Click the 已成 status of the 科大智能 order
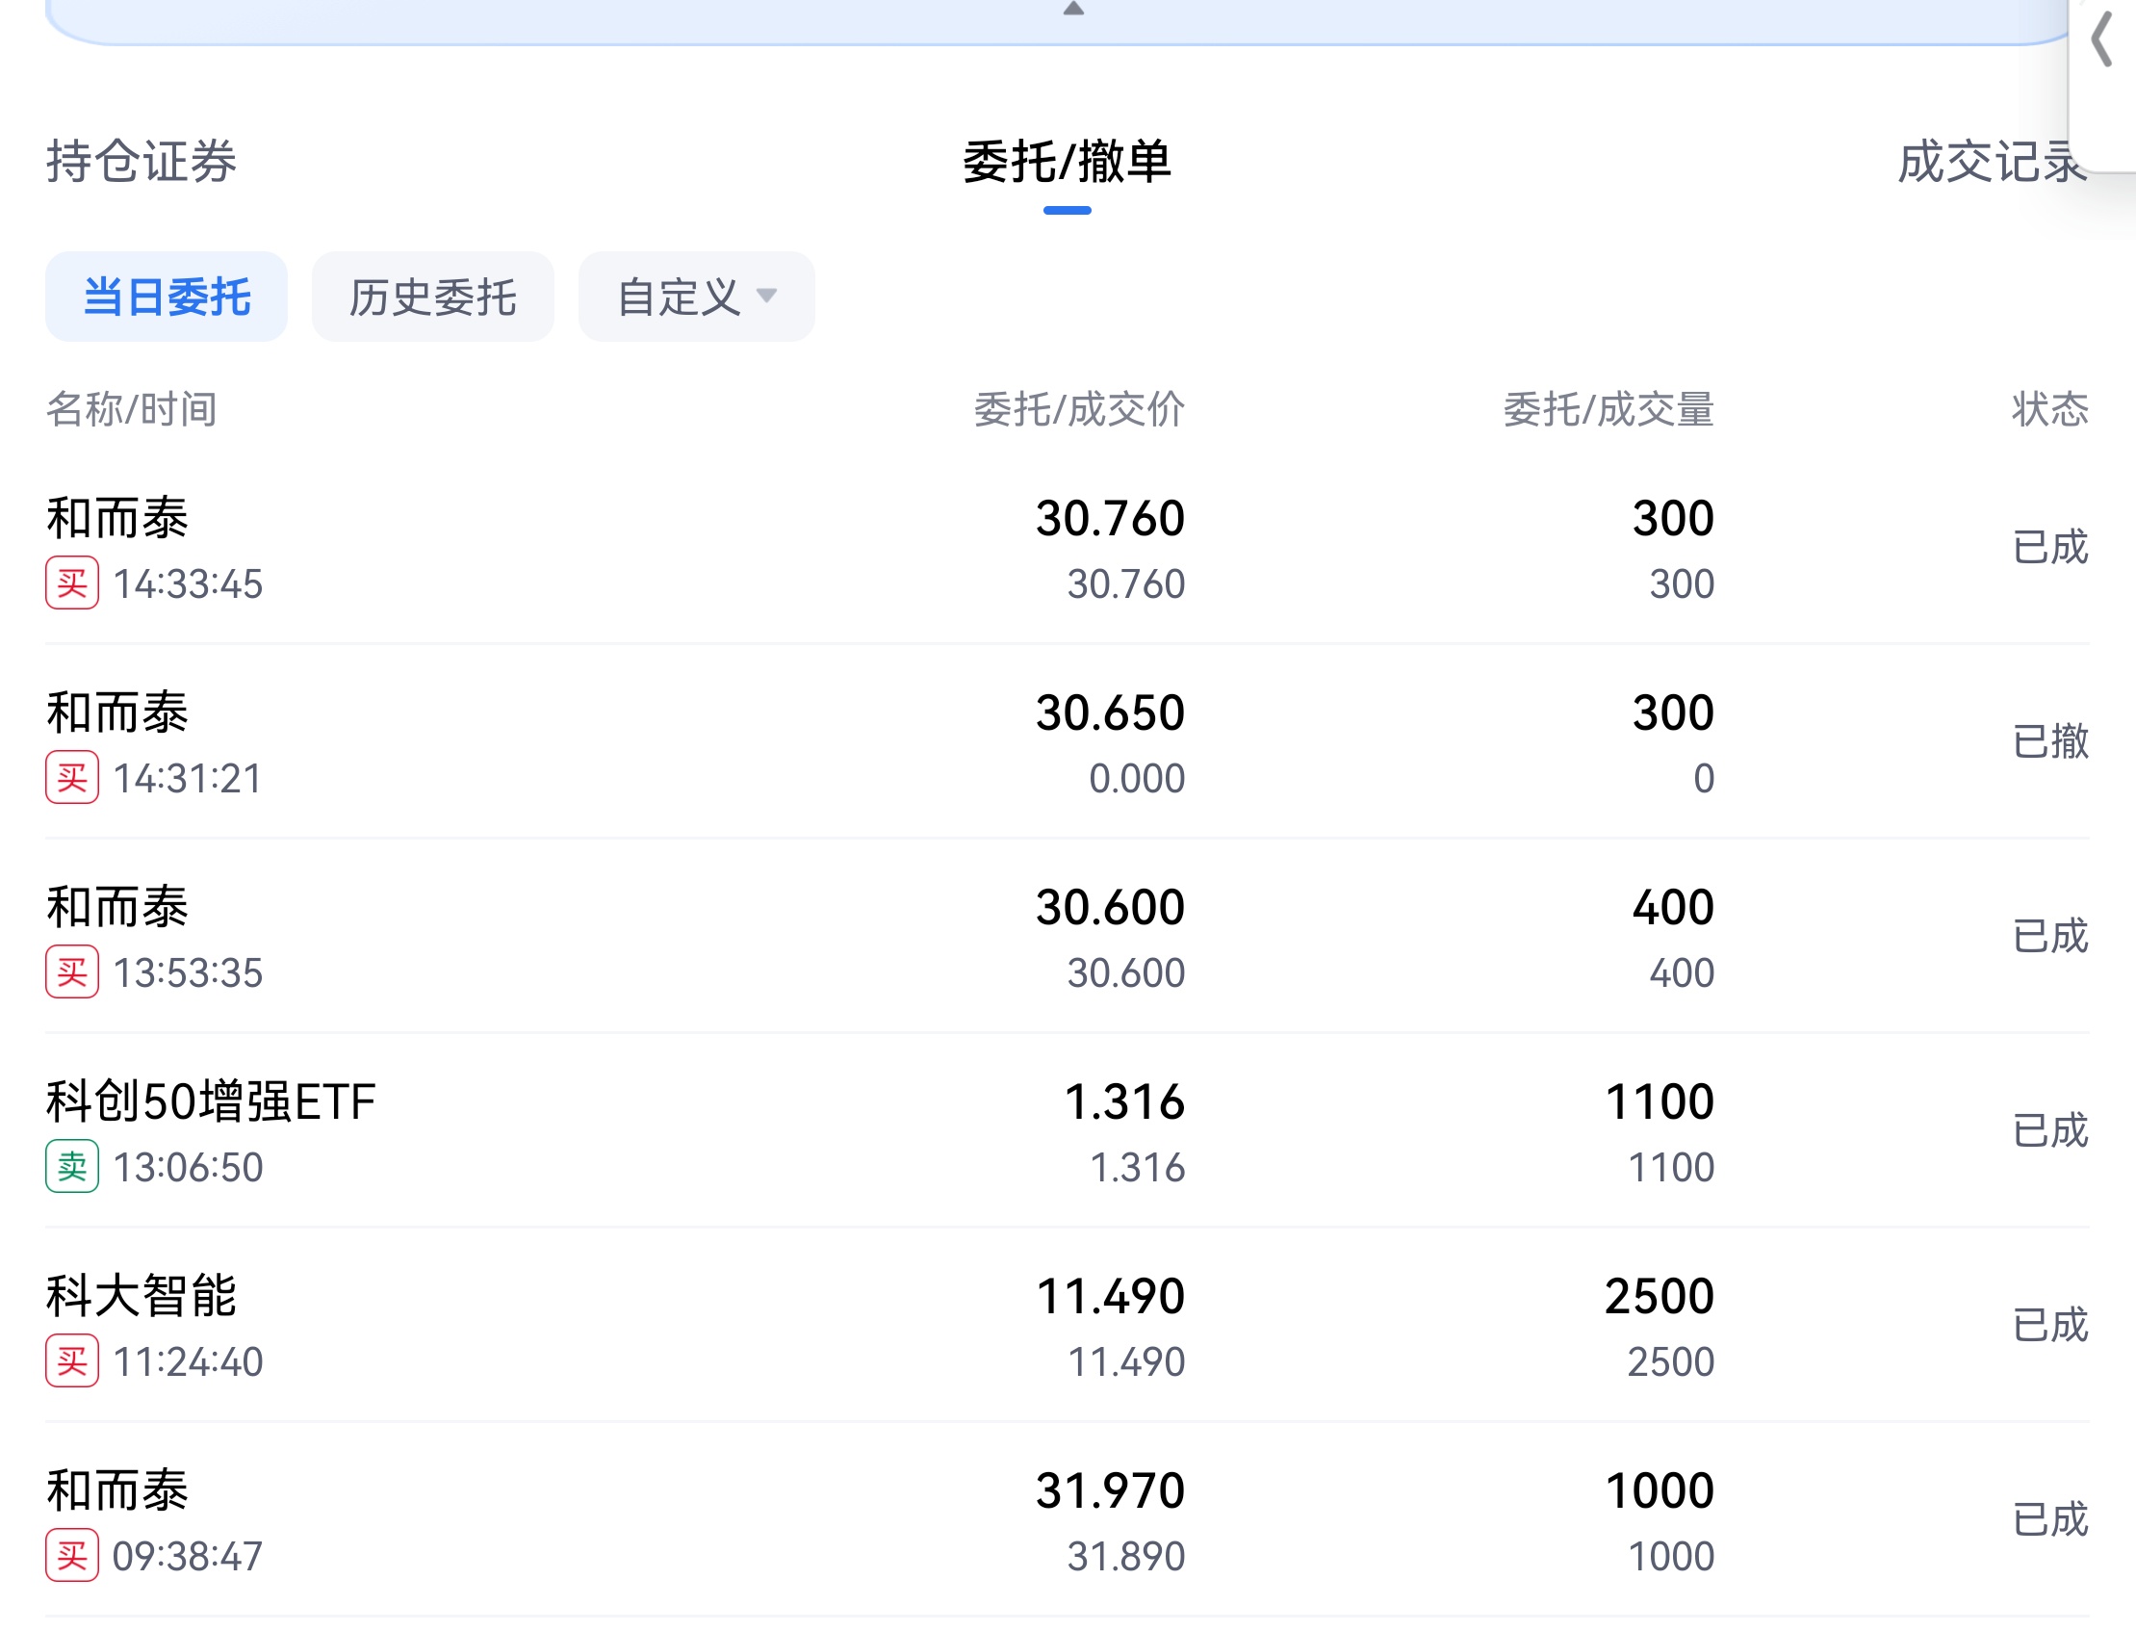Screen dimensions: 2136x1631 pos(2049,1326)
